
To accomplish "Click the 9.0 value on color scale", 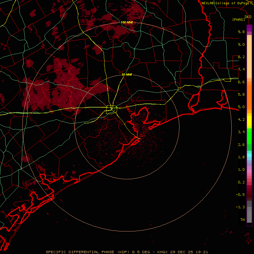I will point(241,44).
